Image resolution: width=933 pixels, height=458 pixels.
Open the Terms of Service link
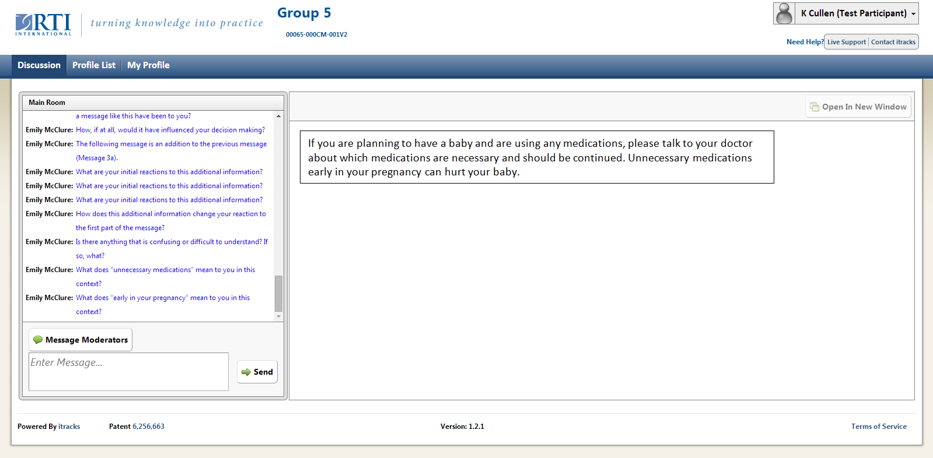coord(879,427)
